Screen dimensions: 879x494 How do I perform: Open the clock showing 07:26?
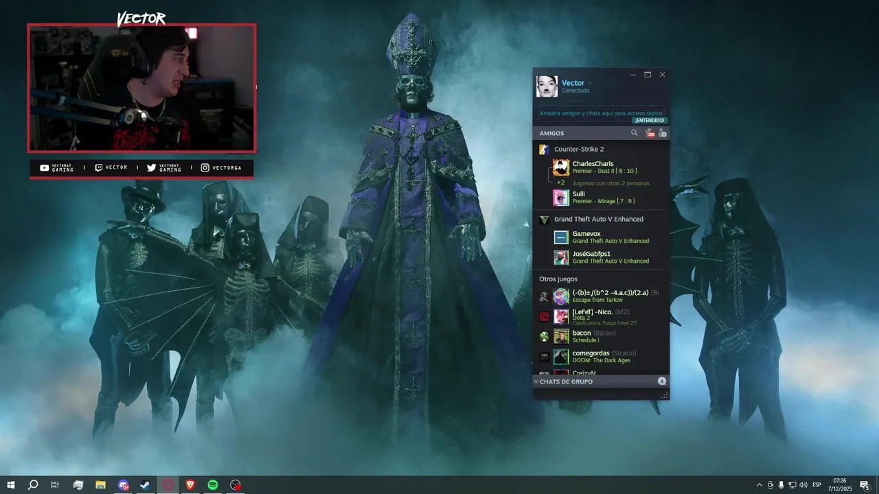pyautogui.click(x=839, y=485)
